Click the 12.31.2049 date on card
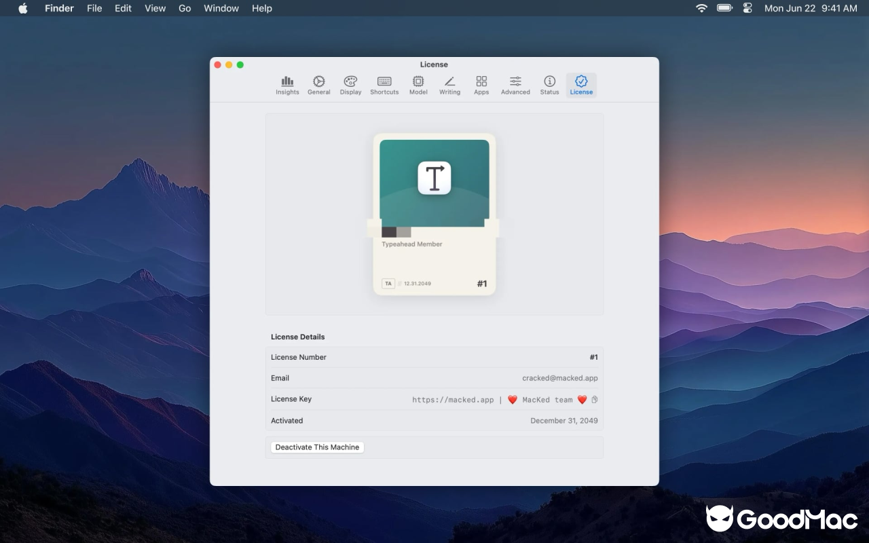The height and width of the screenshot is (543, 869). pyautogui.click(x=418, y=284)
